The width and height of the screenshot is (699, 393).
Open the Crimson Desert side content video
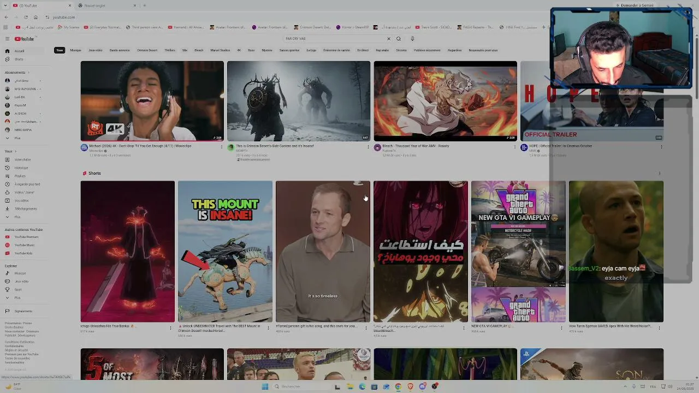coord(299,101)
